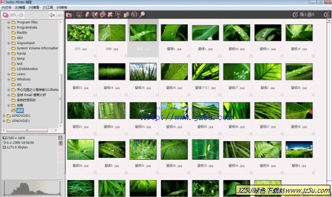332x197 pixels.
Task: Click the forward arrow in folder panel
Action: pyautogui.click(x=60, y=15)
